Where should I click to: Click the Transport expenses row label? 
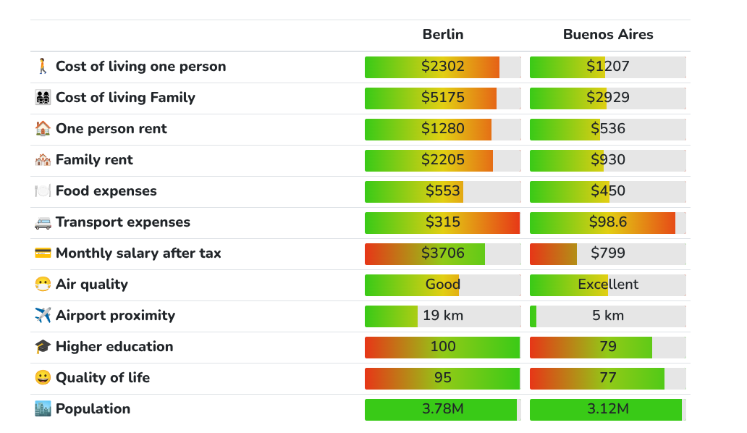tap(123, 222)
